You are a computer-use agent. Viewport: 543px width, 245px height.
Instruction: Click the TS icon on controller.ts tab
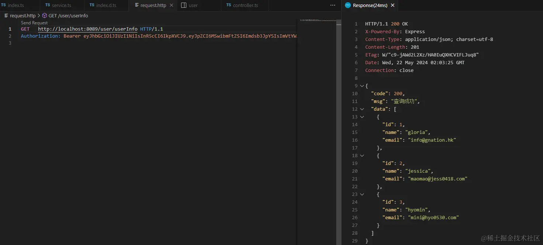[x=229, y=5]
